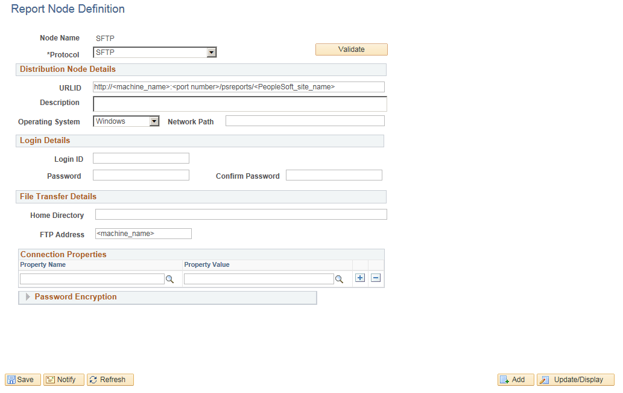Select the Login ID field
This screenshot has width=623, height=393.
click(141, 159)
